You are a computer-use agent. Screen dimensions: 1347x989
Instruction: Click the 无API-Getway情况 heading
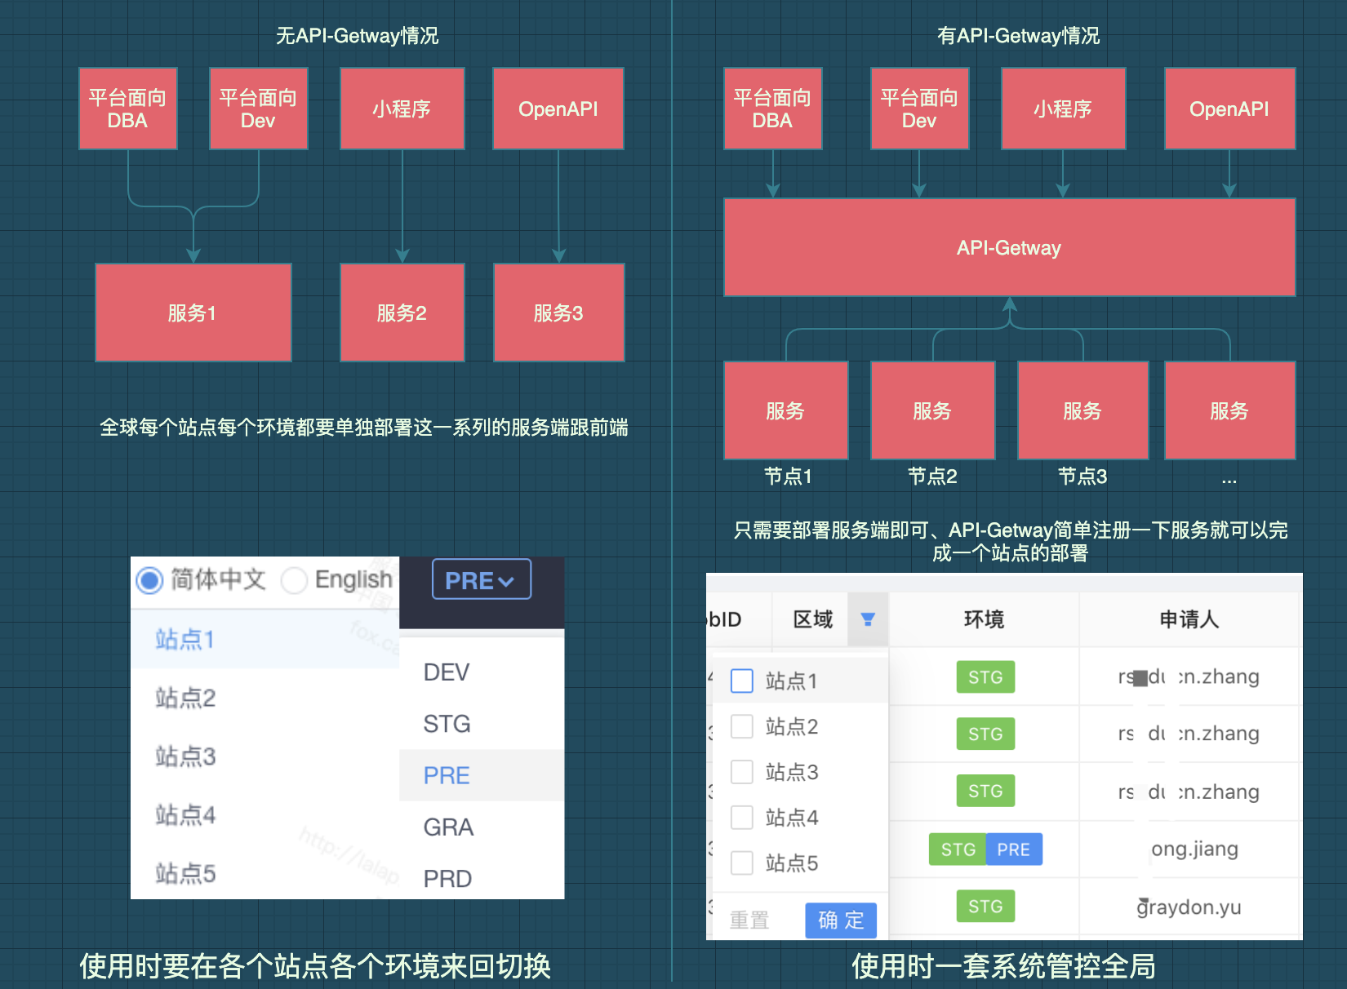coord(357,35)
